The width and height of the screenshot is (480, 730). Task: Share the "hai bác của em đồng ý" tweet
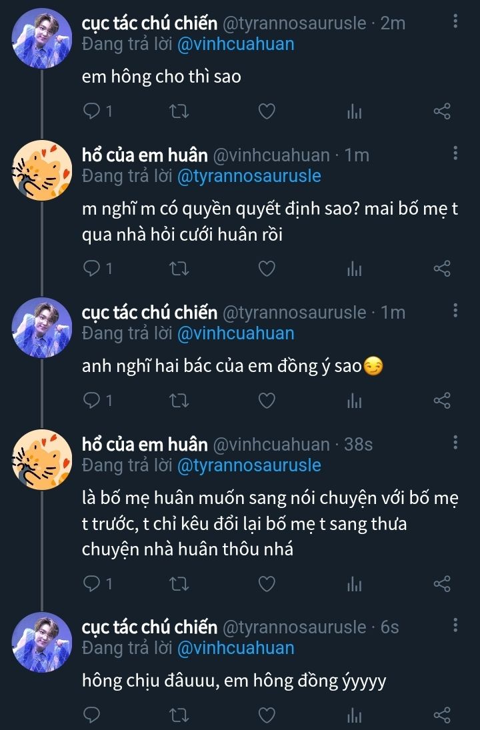click(x=442, y=400)
